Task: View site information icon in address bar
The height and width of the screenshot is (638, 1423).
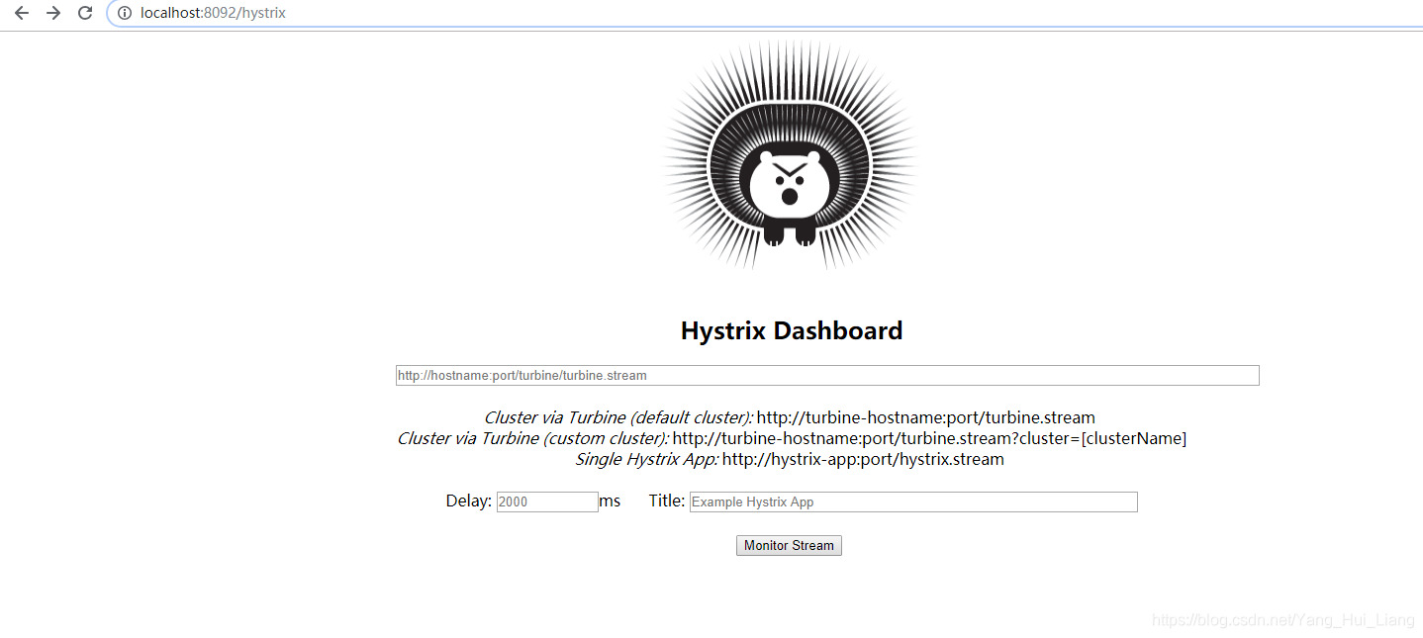Action: 125,13
